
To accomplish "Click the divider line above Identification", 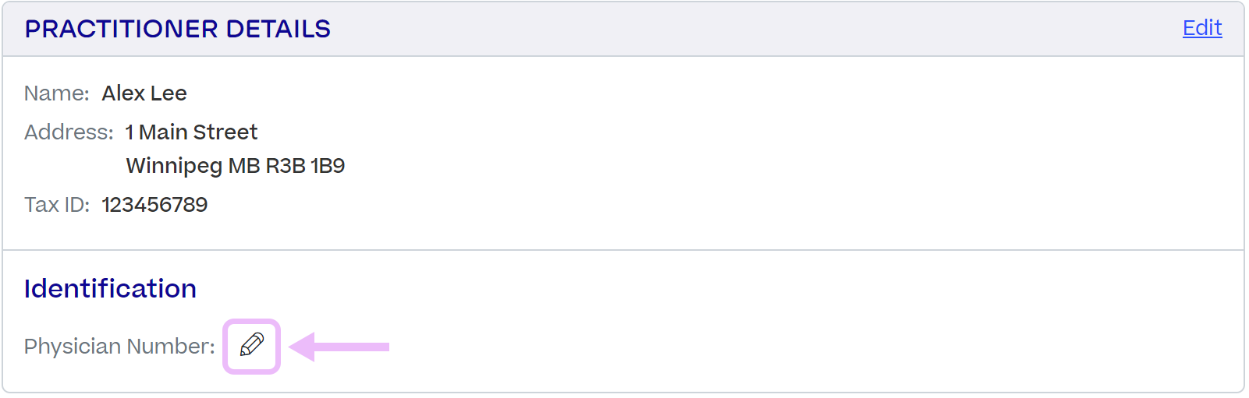I will (623, 250).
